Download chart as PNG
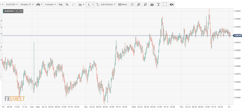This screenshot has width=242, height=112. (x=158, y=5)
